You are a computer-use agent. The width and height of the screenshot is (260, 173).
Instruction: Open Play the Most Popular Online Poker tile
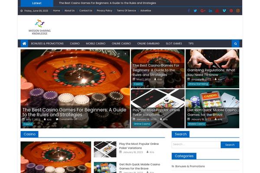point(156,112)
